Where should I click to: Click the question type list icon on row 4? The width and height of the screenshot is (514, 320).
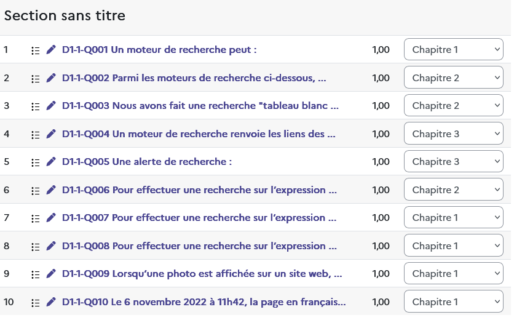(x=36, y=135)
